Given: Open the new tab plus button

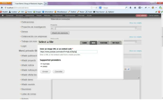Looking at the screenshot, I should click(x=46, y=4).
